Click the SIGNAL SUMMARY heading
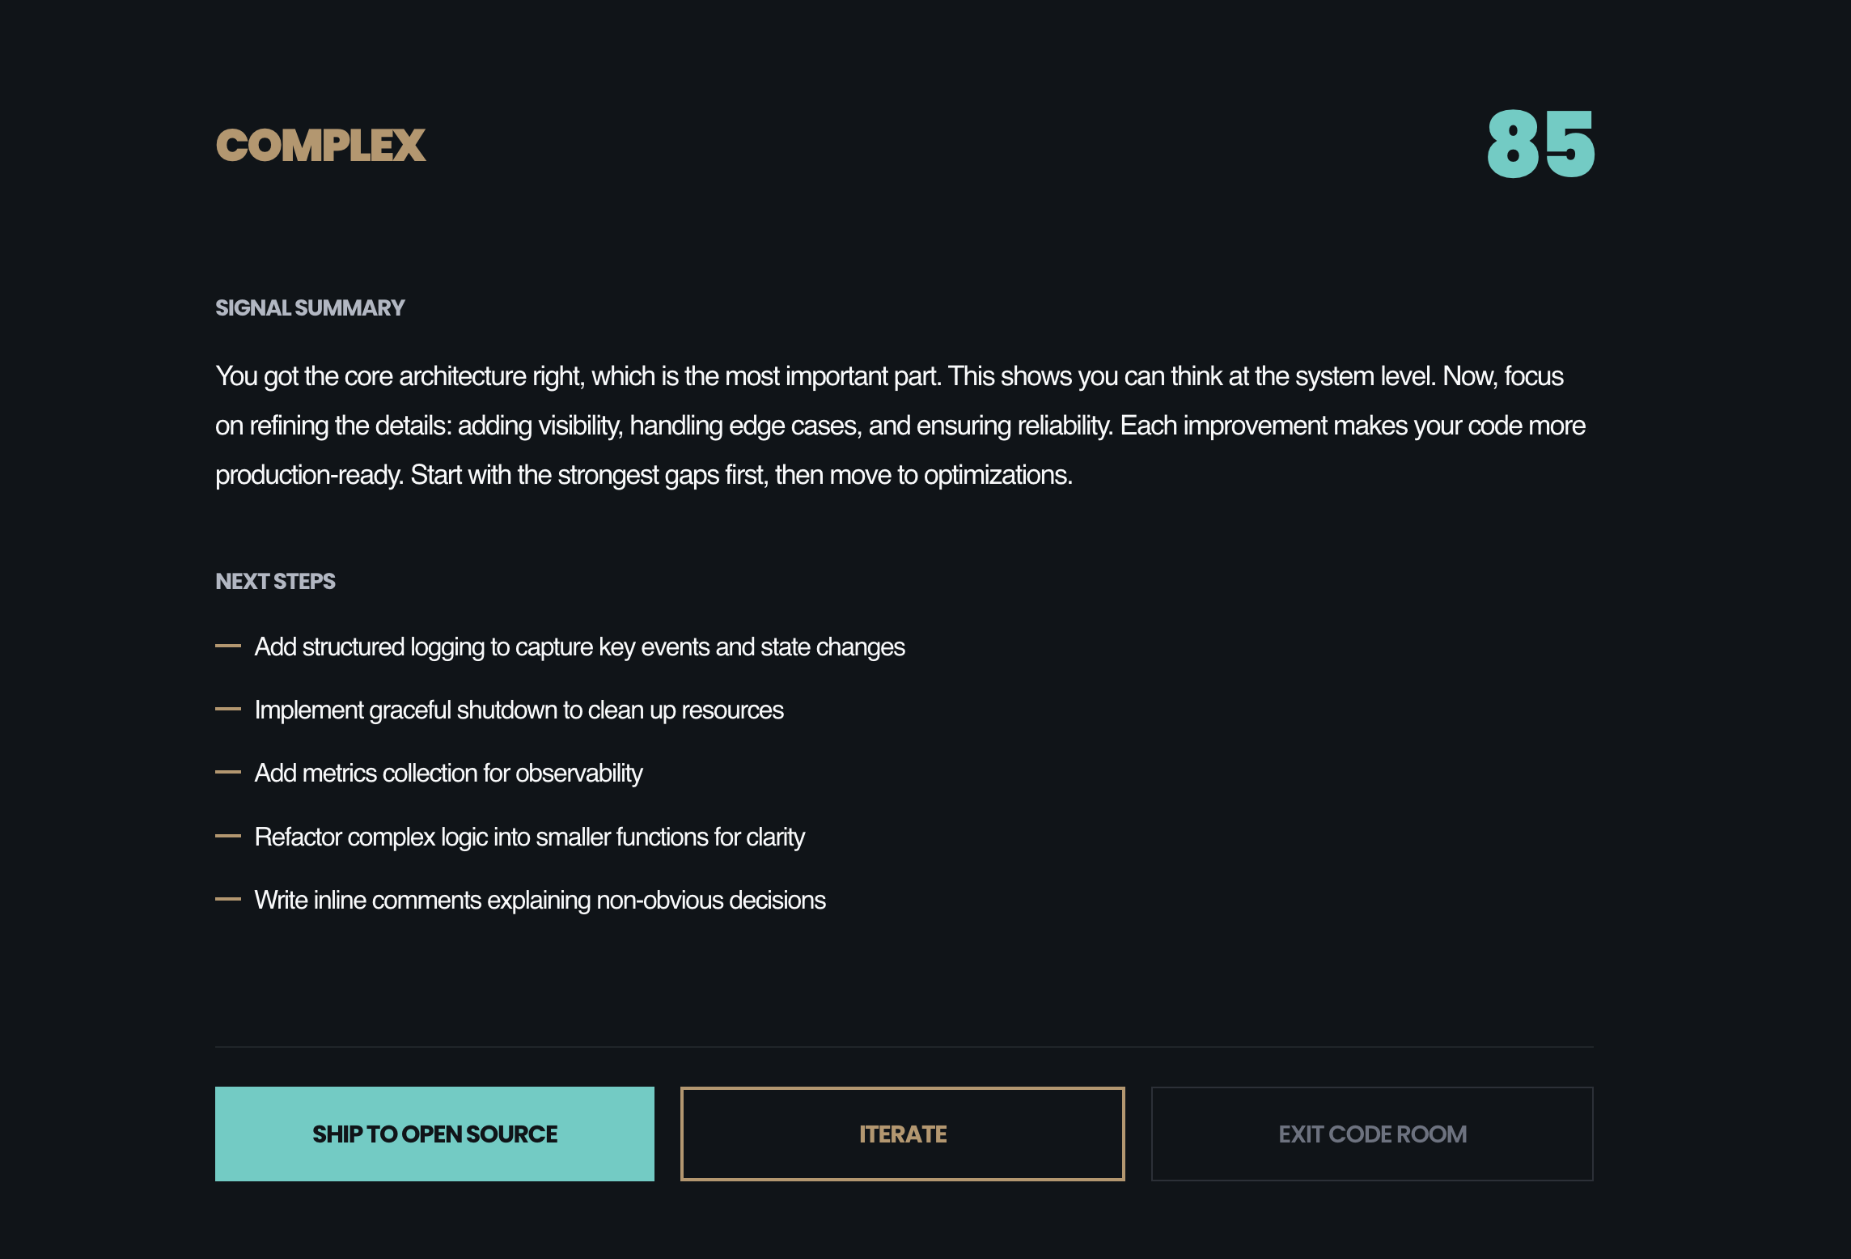This screenshot has height=1259, width=1851. pyautogui.click(x=310, y=307)
